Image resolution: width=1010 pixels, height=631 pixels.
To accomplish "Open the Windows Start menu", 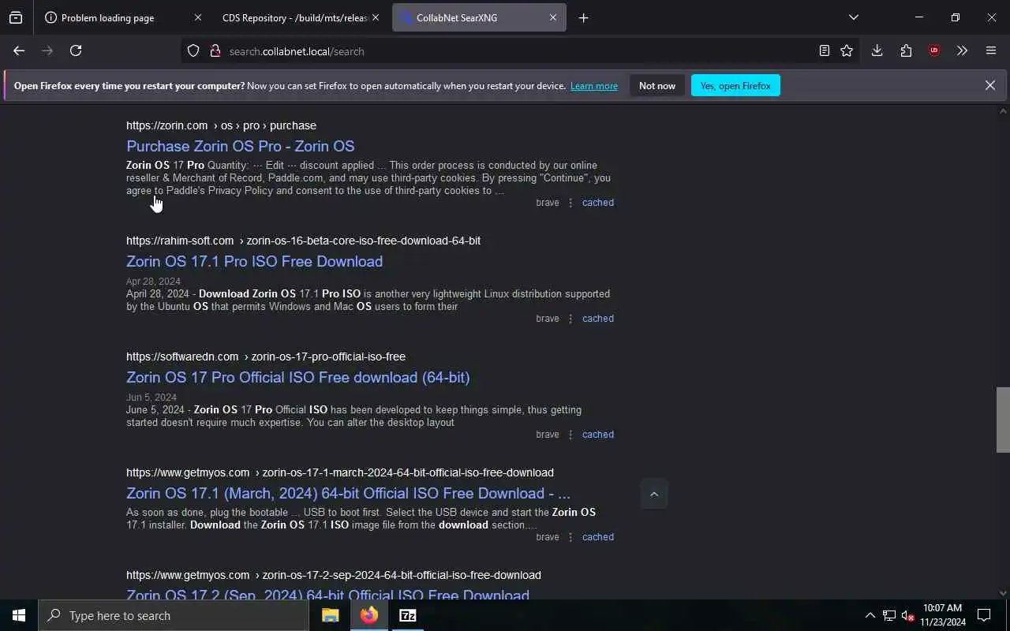I will coord(19,615).
